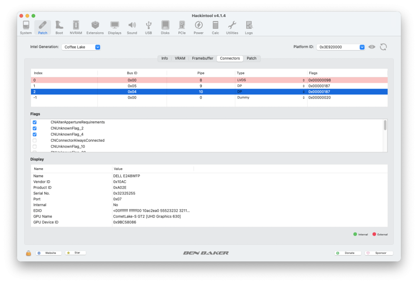Switch to the Info tab

point(164,59)
